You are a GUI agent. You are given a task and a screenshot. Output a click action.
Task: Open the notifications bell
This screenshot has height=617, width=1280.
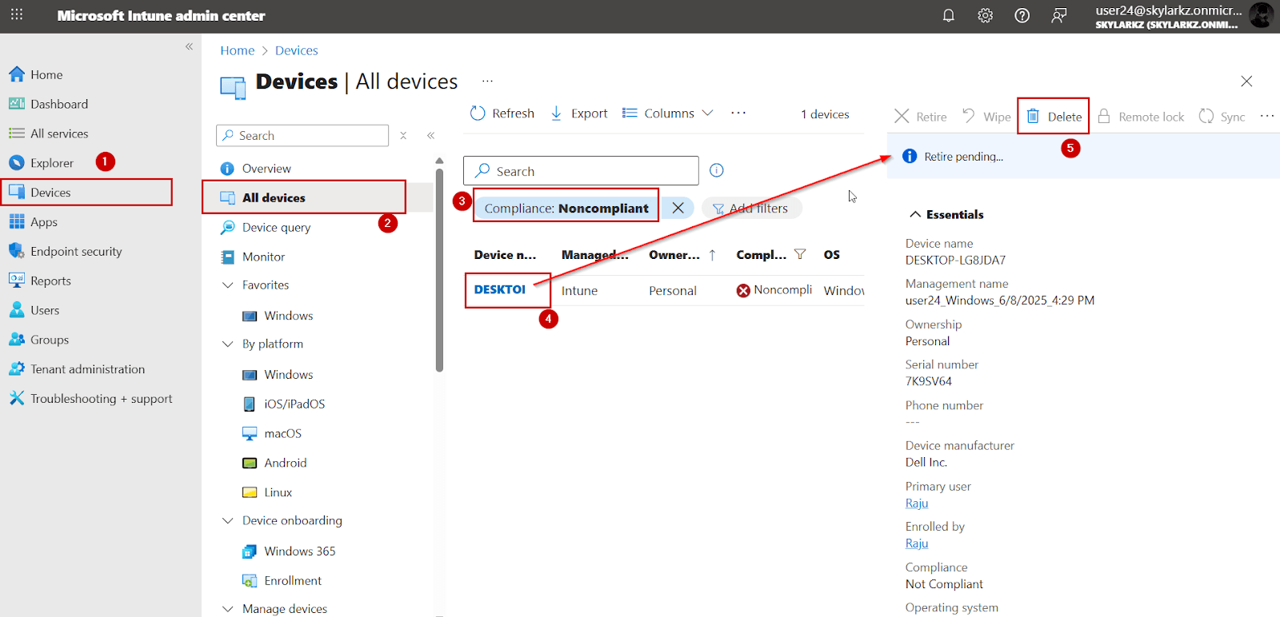click(949, 15)
